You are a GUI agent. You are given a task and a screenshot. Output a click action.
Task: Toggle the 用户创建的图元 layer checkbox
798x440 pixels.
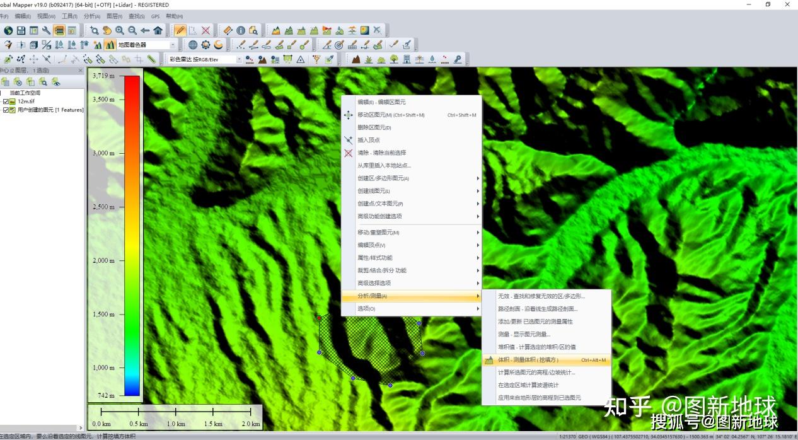click(x=6, y=110)
